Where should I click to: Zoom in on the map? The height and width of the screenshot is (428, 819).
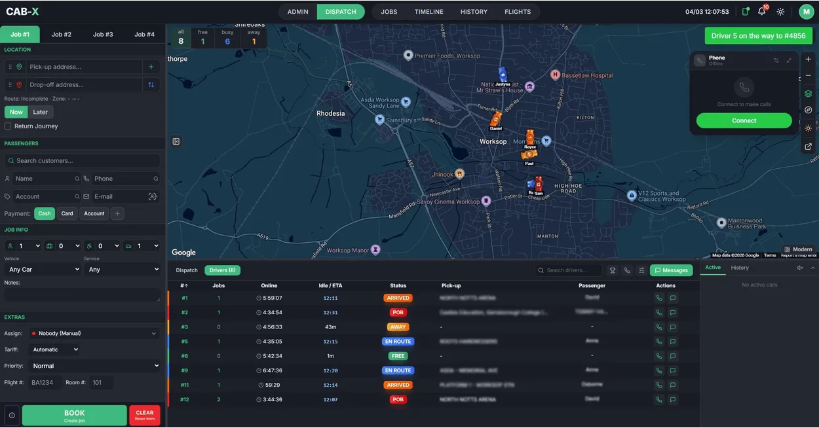pyautogui.click(x=808, y=59)
